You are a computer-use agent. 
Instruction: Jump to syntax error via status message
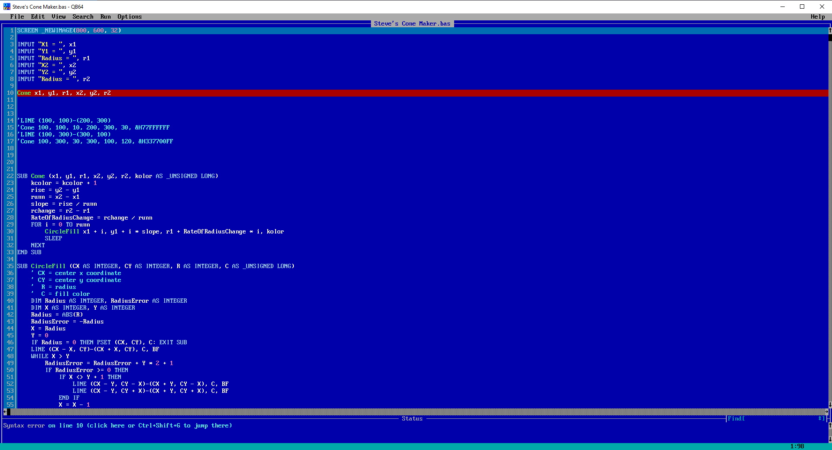click(117, 425)
